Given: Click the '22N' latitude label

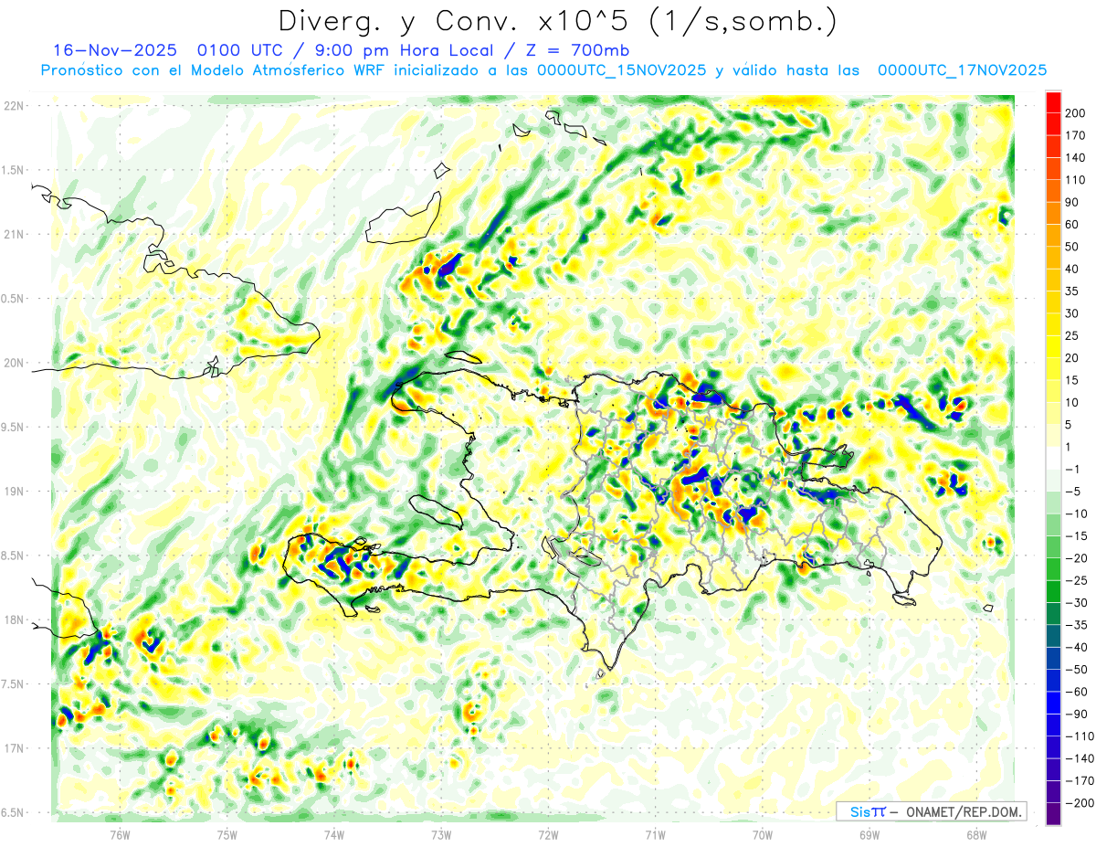Looking at the screenshot, I should (x=13, y=105).
